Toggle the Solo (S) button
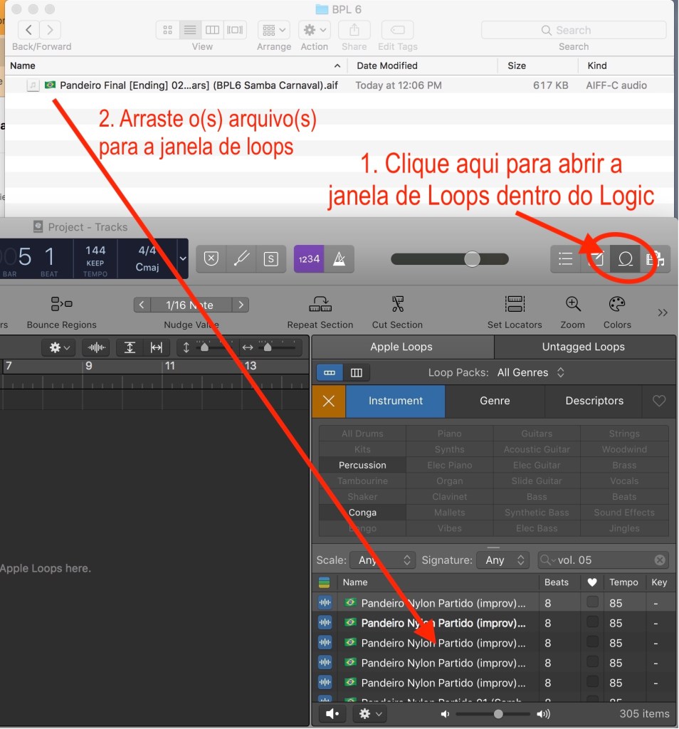Screen dimensions: 679x729 (x=271, y=259)
